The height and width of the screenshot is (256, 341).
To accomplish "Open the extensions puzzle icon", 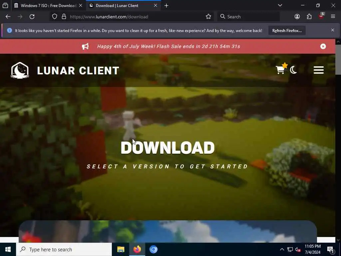I will pos(309,17).
